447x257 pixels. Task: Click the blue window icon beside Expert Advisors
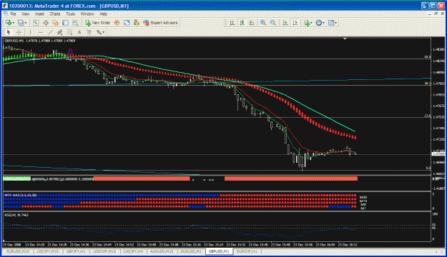click(x=127, y=23)
